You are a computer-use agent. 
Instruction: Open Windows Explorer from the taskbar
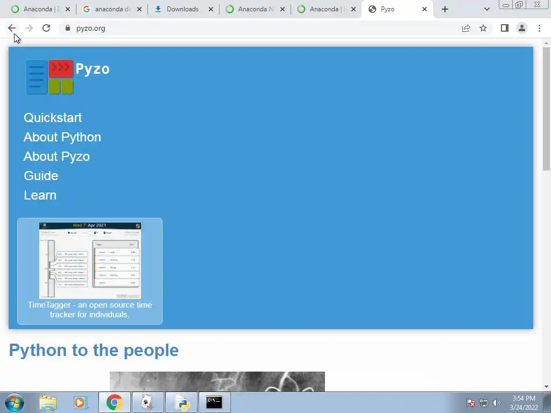click(48, 402)
